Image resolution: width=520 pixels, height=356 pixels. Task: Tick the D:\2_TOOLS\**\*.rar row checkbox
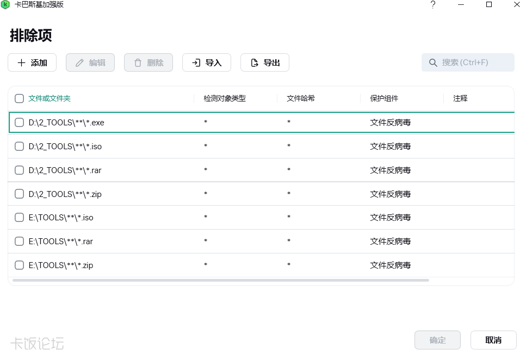(19, 170)
